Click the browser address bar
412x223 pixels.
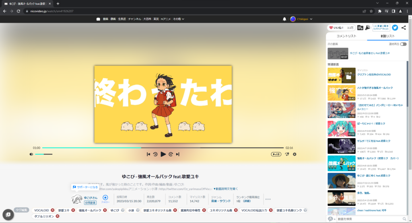(192, 11)
